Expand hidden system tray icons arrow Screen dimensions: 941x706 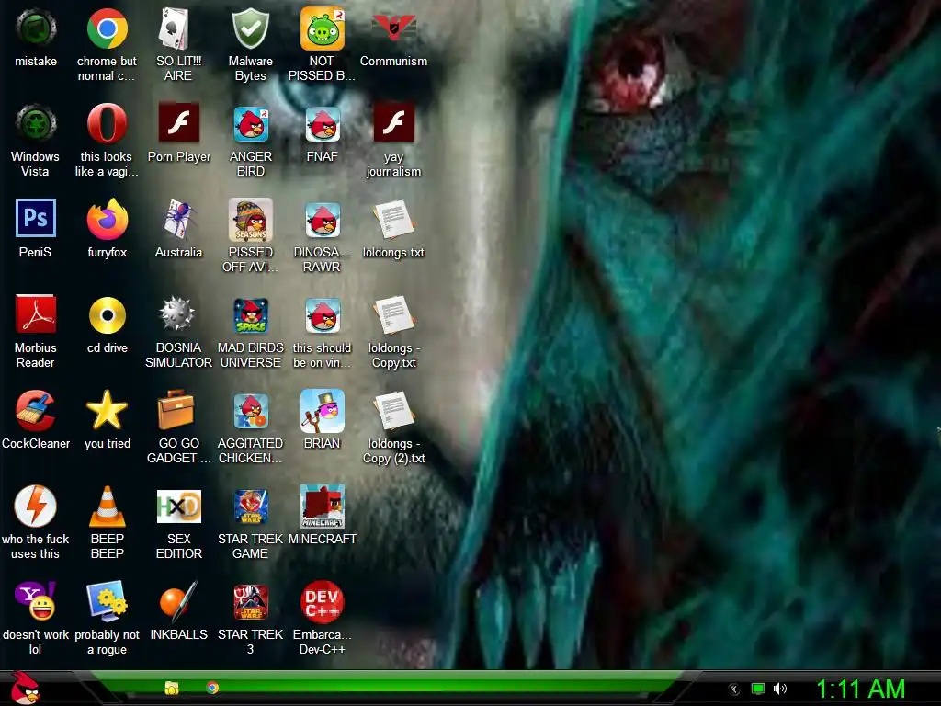pos(733,689)
